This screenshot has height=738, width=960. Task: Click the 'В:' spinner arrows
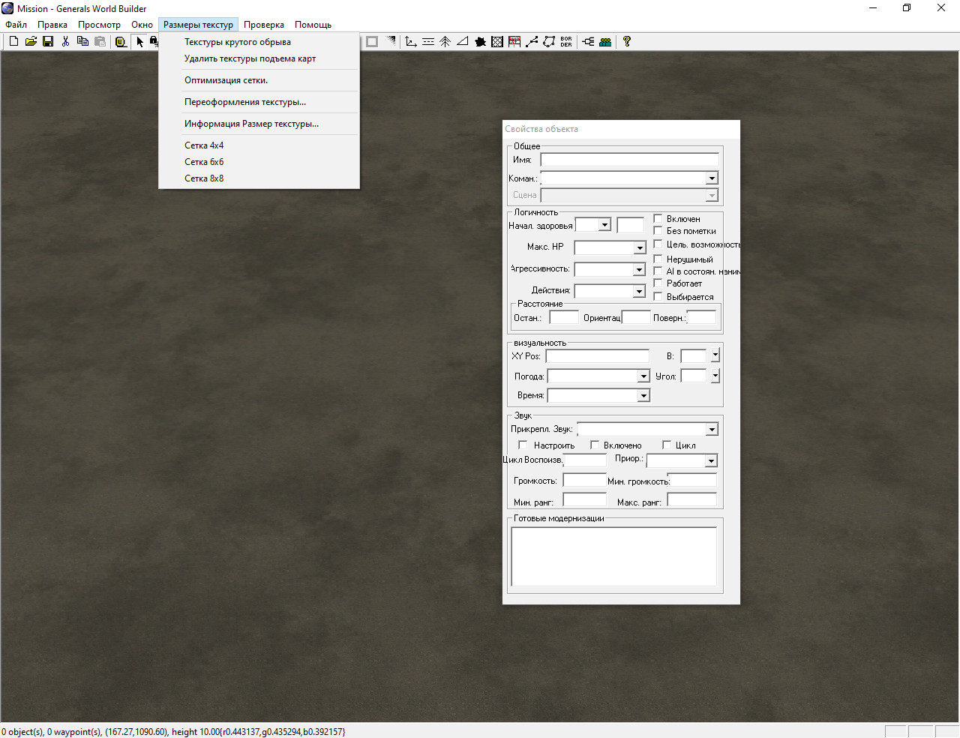tap(715, 355)
